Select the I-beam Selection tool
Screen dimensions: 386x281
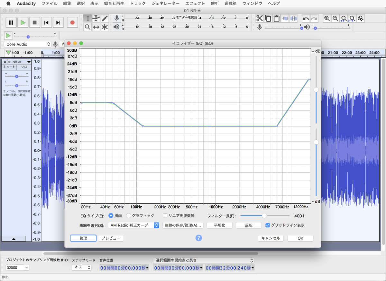[x=87, y=19]
